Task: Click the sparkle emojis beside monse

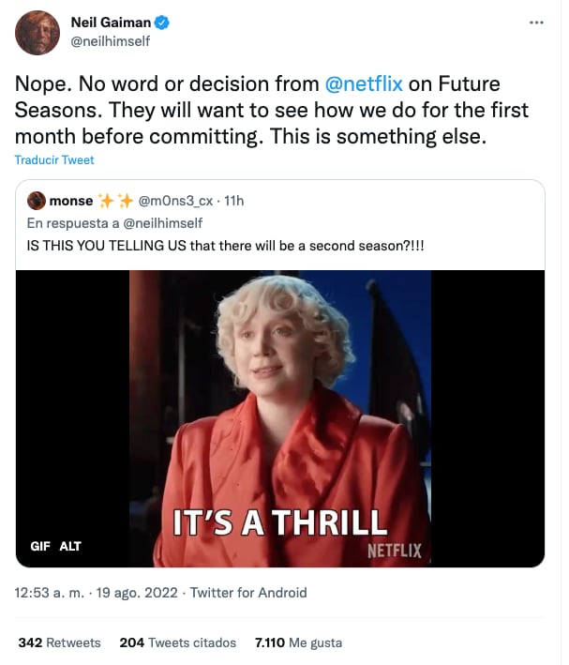Action: [x=115, y=201]
